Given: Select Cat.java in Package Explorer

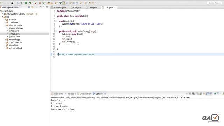Looking at the screenshot, I should (15, 31).
